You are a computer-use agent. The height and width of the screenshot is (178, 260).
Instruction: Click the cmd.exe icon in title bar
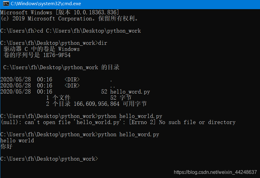(6, 3)
